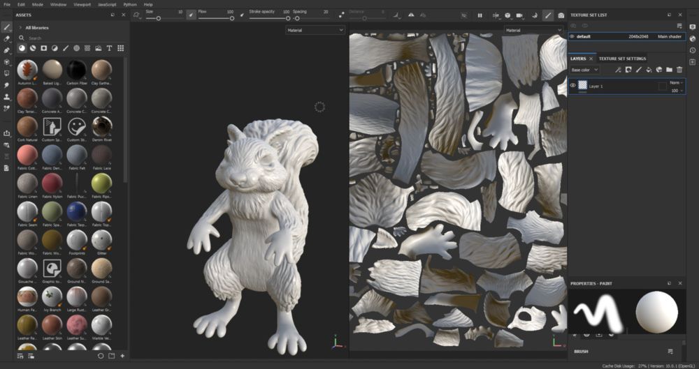This screenshot has width=699, height=369.
Task: Add a mask from Layers toolbar
Action: (x=628, y=70)
